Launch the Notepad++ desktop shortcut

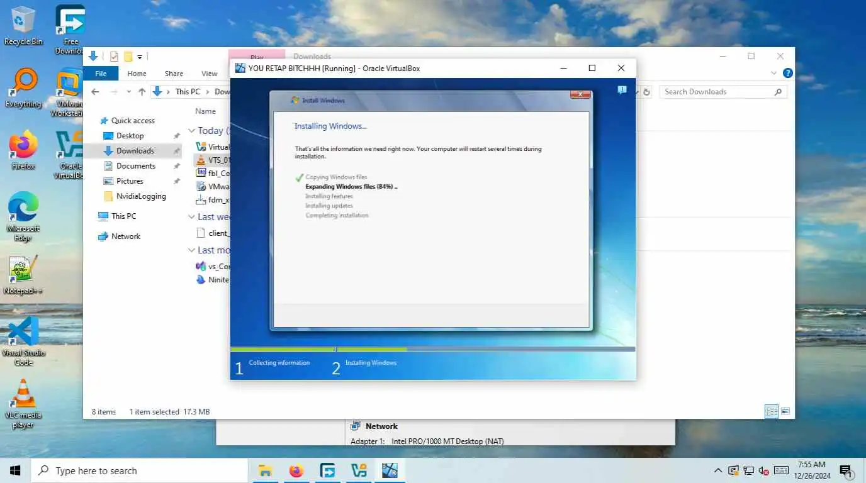[x=23, y=275]
